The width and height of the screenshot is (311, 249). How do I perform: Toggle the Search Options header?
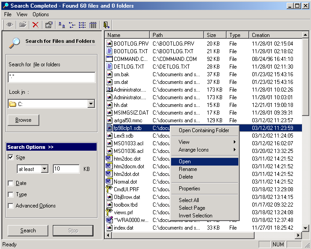51,147
